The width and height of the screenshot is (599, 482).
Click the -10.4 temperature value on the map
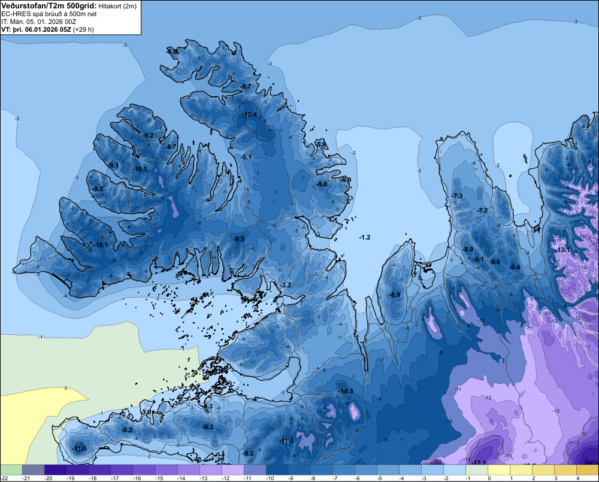250,114
